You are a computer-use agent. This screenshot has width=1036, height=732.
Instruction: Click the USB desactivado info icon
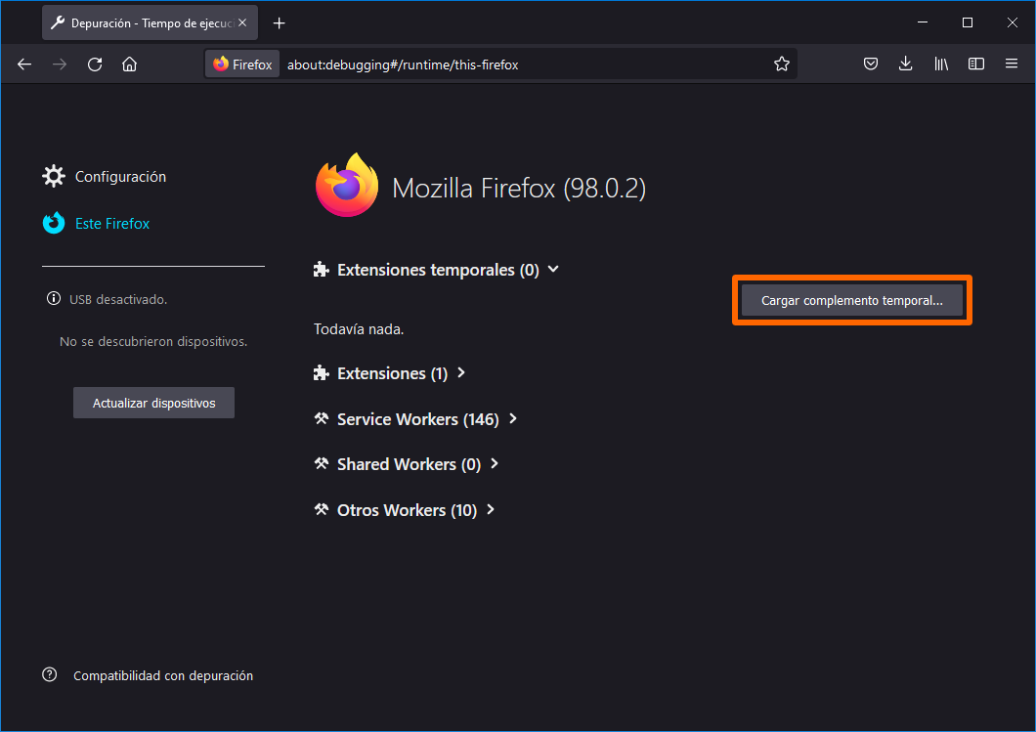click(x=54, y=299)
